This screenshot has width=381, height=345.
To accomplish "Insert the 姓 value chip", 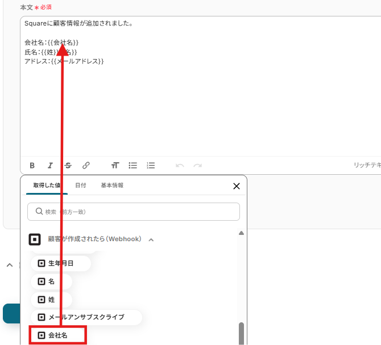I will click(x=51, y=300).
